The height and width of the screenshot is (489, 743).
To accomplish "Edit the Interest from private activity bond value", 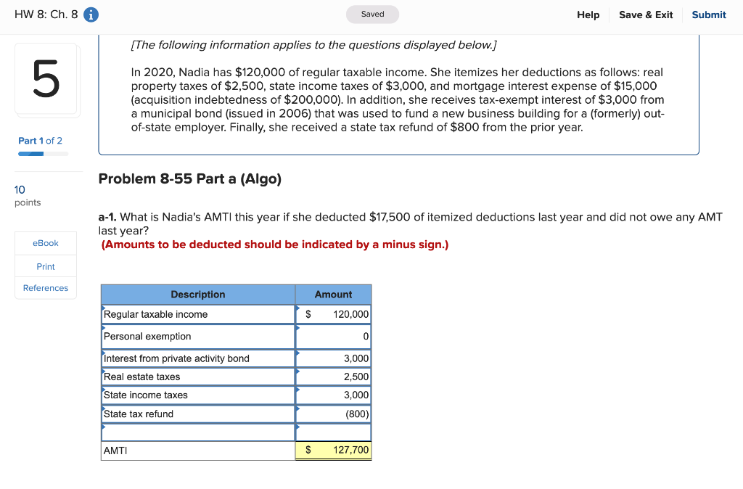I will click(333, 358).
